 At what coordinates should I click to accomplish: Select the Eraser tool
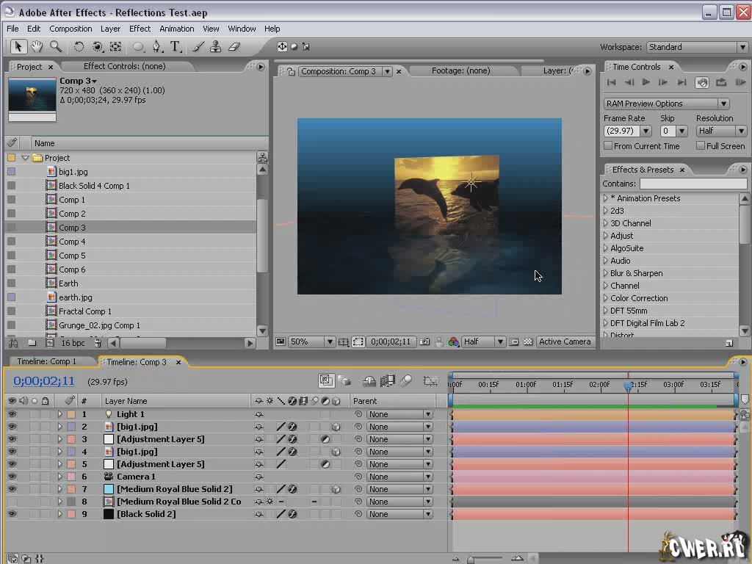pyautogui.click(x=234, y=47)
